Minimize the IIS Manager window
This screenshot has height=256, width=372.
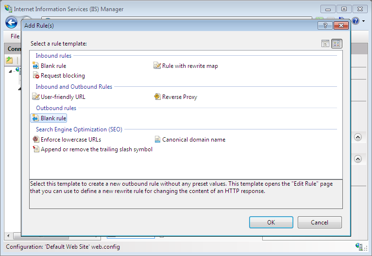click(x=328, y=9)
